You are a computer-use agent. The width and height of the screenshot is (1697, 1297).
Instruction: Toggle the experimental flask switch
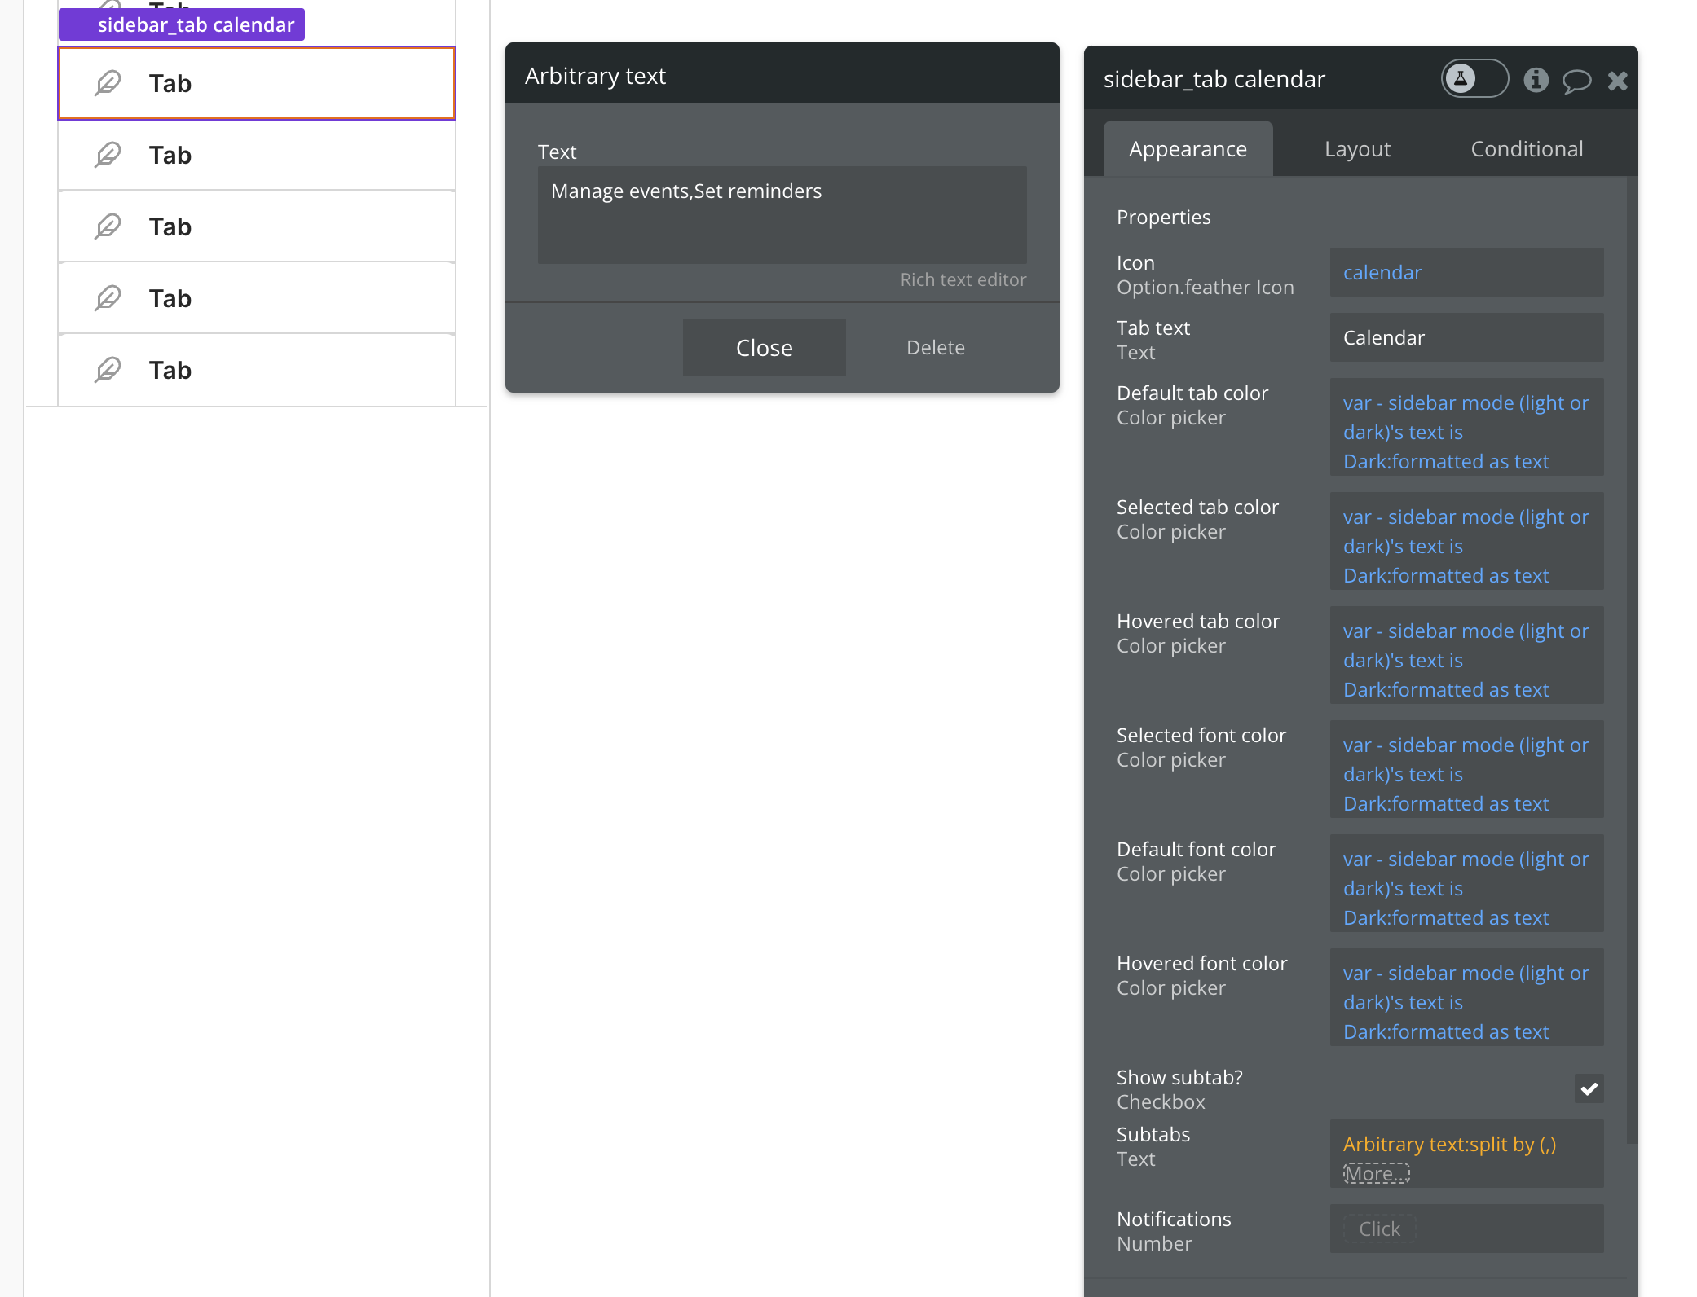(1474, 79)
